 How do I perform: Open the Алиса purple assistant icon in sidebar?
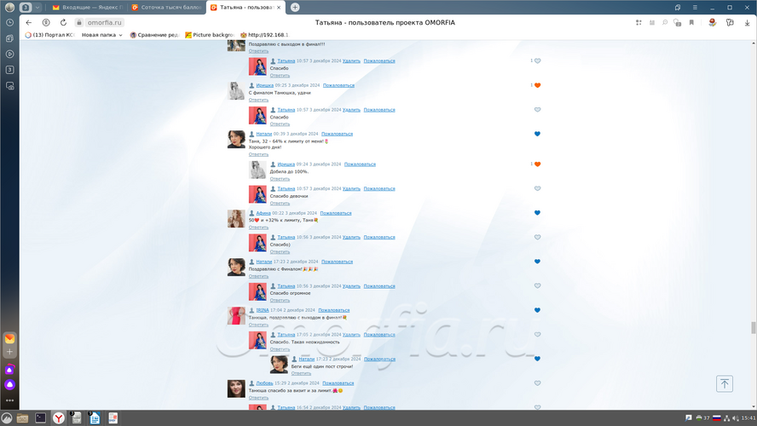pos(9,384)
